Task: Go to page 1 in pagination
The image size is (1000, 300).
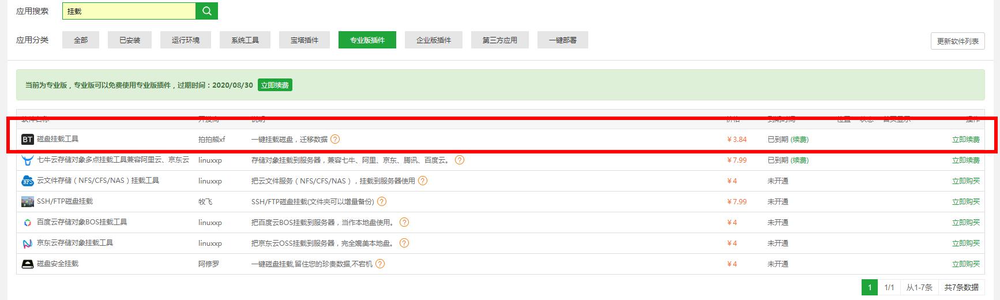Action: [870, 287]
